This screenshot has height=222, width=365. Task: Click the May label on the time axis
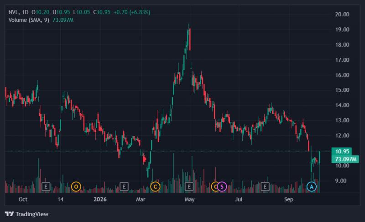tap(189, 199)
